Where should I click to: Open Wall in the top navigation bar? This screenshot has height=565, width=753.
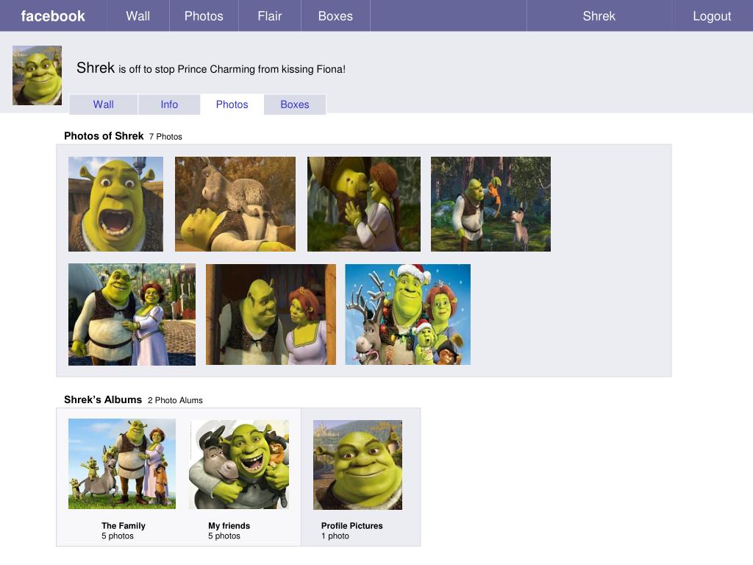coord(138,16)
